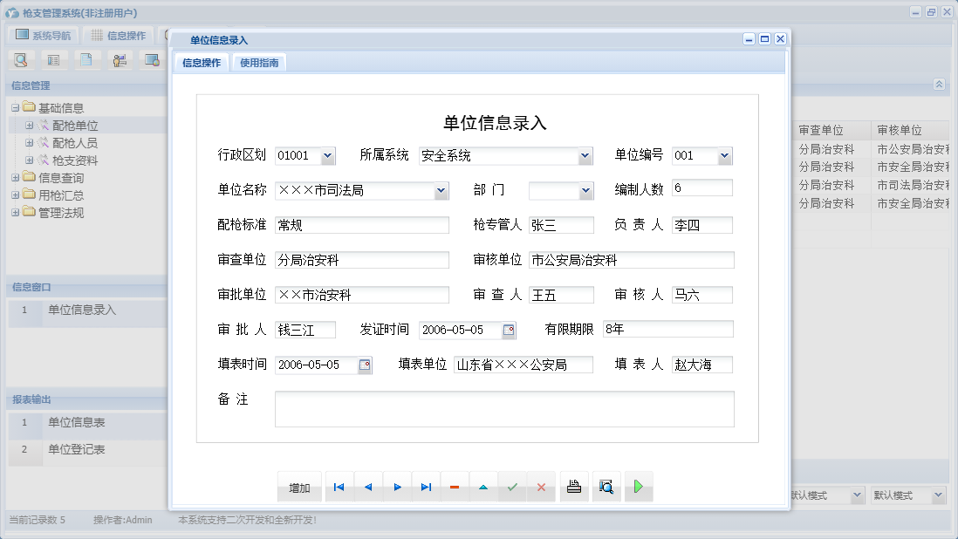Click the green run arrow icon
The image size is (958, 539).
point(638,487)
